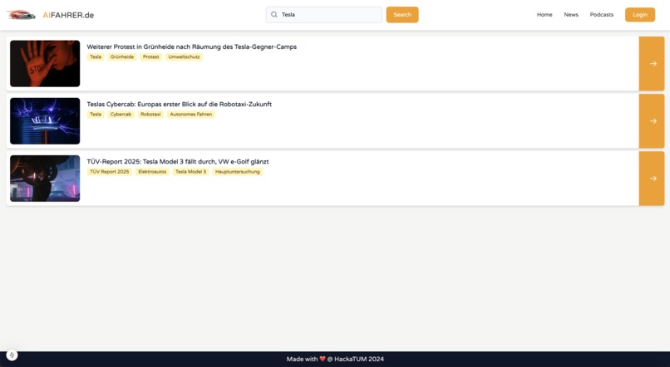Open the Podcasts section
Viewport: 670px width, 367px height.
(x=602, y=14)
